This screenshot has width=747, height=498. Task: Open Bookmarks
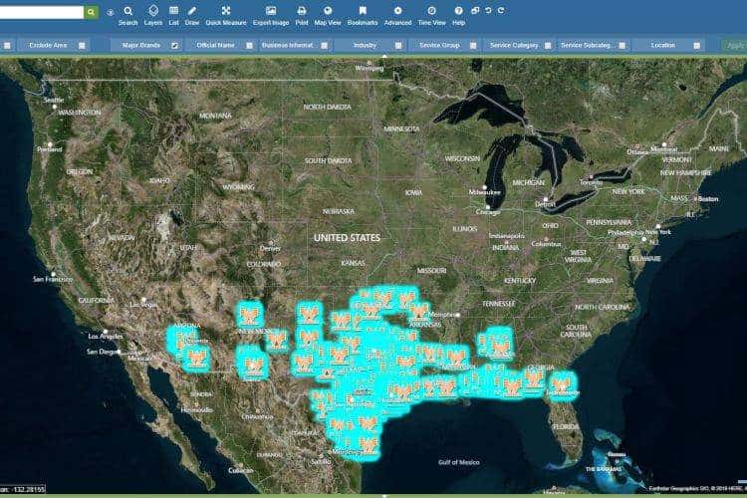363,16
